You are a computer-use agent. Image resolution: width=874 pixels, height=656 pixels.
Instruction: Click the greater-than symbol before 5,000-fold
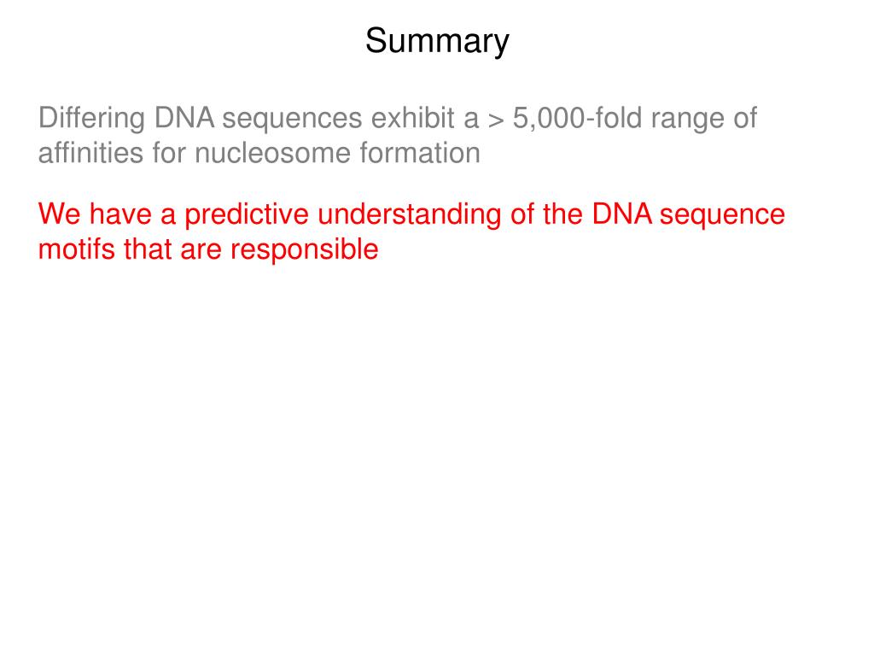pos(496,120)
